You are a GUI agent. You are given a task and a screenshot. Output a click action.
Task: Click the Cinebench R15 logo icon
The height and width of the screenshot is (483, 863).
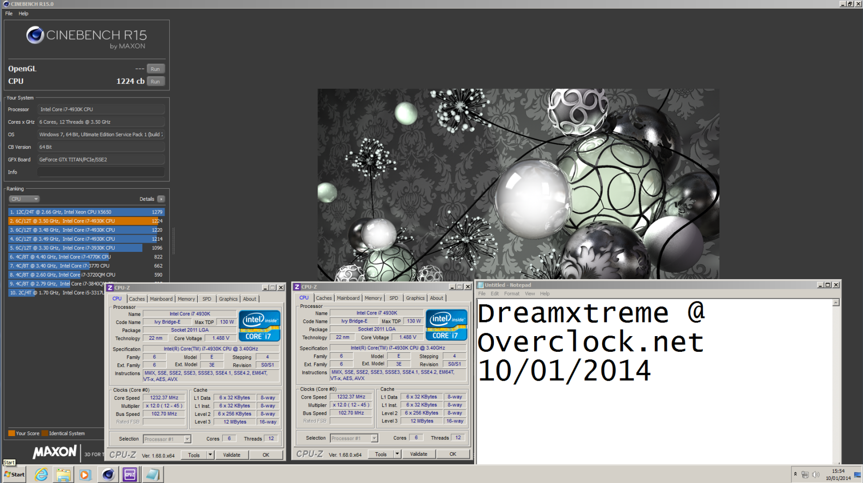pos(35,35)
